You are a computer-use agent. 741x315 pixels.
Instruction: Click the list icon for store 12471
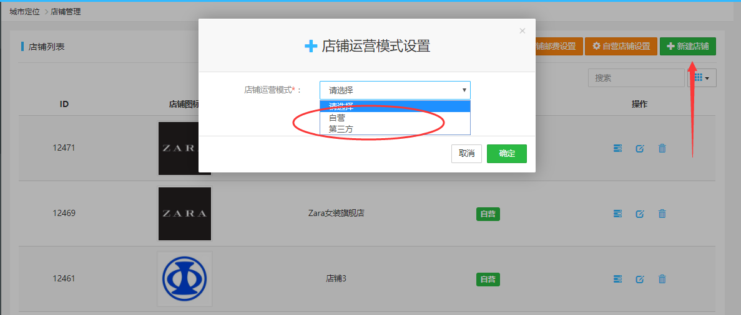click(x=617, y=148)
